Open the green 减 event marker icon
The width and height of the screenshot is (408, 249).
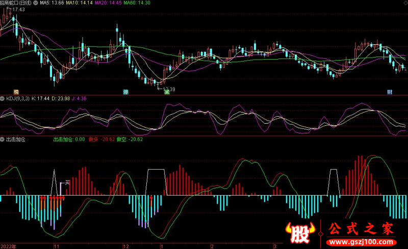(167, 92)
